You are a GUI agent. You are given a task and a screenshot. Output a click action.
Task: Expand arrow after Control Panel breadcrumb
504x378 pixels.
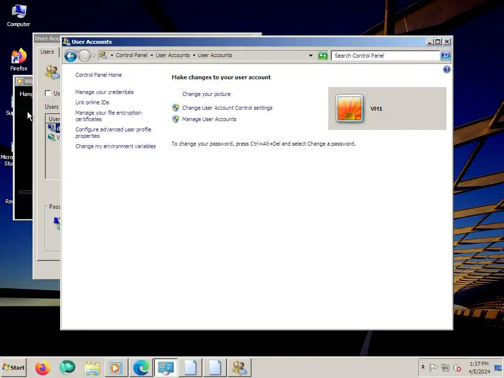click(152, 55)
